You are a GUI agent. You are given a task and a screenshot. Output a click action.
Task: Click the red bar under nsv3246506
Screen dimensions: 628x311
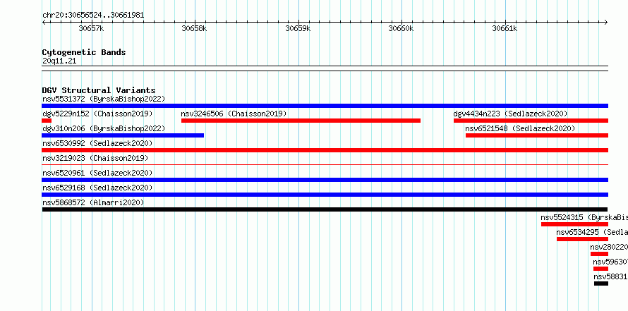click(301, 121)
